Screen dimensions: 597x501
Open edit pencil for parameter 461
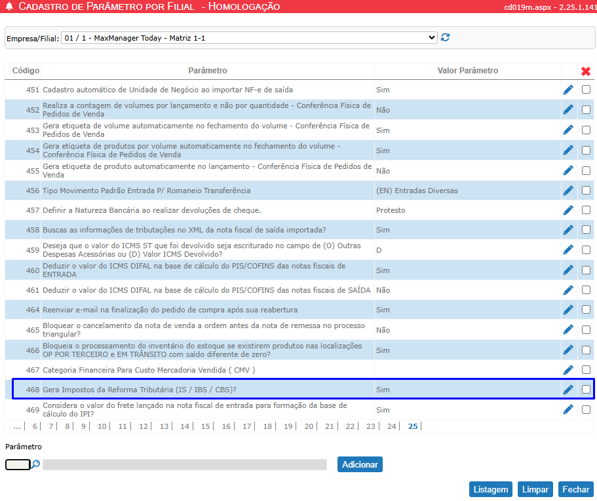point(568,290)
